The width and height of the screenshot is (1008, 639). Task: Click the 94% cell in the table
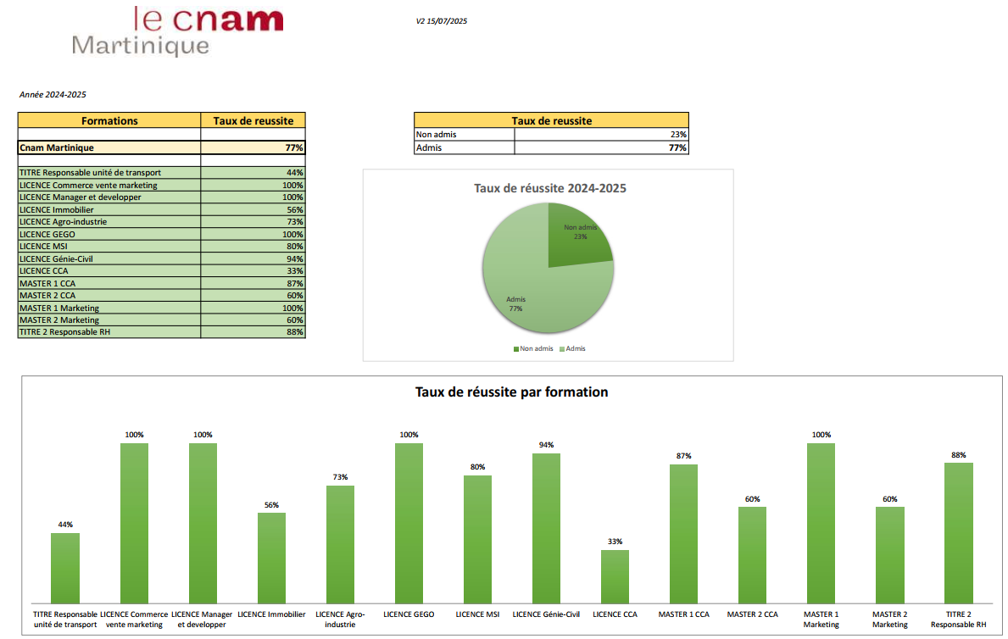(x=253, y=258)
